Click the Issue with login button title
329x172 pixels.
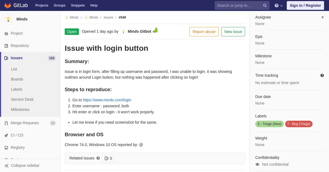click(x=106, y=48)
